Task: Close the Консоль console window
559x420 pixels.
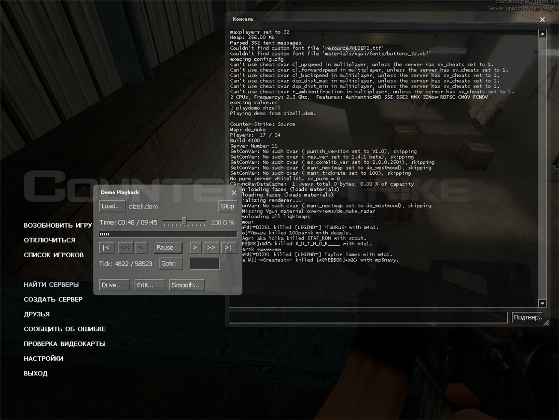Action: [x=542, y=20]
